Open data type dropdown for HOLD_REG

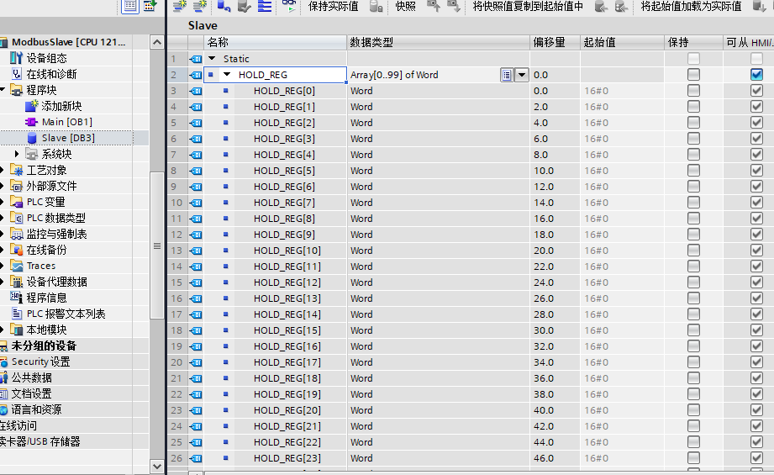[x=521, y=75]
